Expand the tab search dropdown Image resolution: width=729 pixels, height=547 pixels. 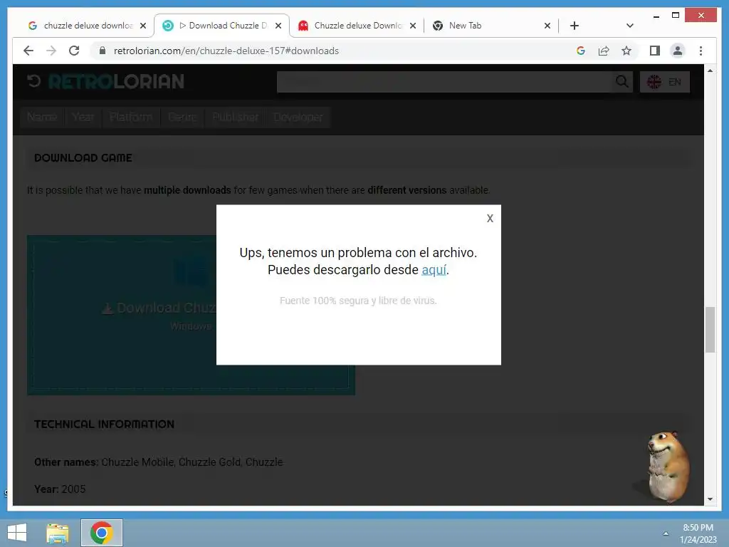(x=629, y=26)
